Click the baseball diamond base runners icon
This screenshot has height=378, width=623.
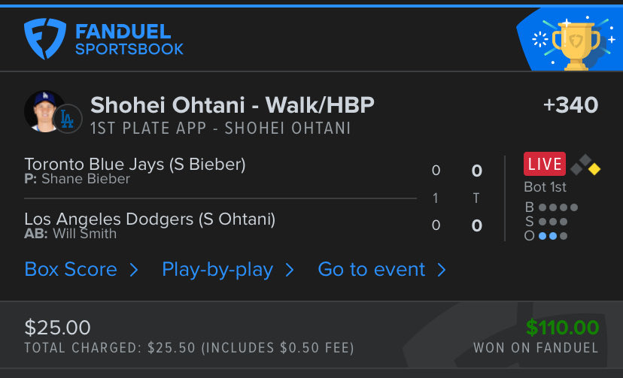tap(585, 165)
